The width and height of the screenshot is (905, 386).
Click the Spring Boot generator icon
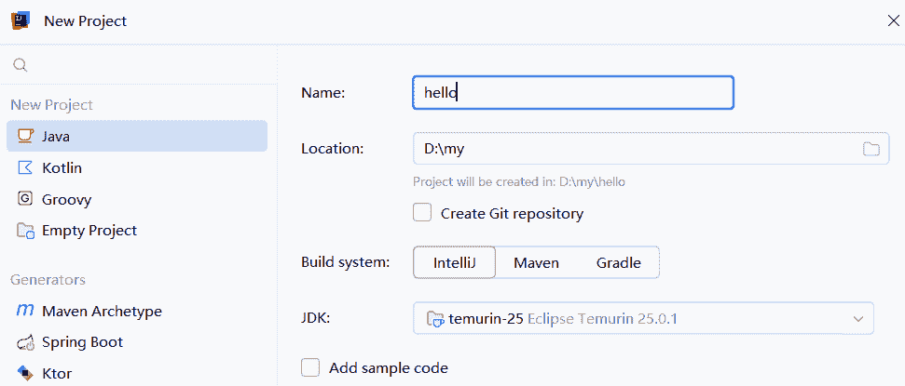[x=25, y=342]
